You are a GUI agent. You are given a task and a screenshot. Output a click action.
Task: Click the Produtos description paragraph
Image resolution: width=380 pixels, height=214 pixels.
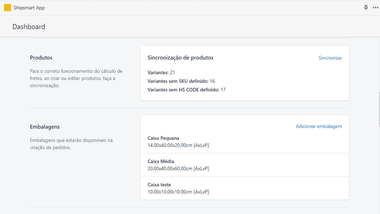coord(76,79)
